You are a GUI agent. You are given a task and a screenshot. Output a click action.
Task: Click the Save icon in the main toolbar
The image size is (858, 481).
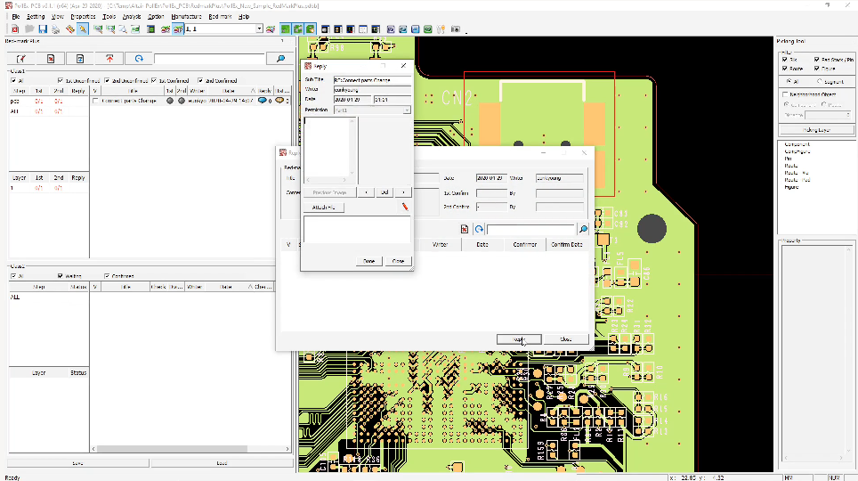tap(42, 29)
